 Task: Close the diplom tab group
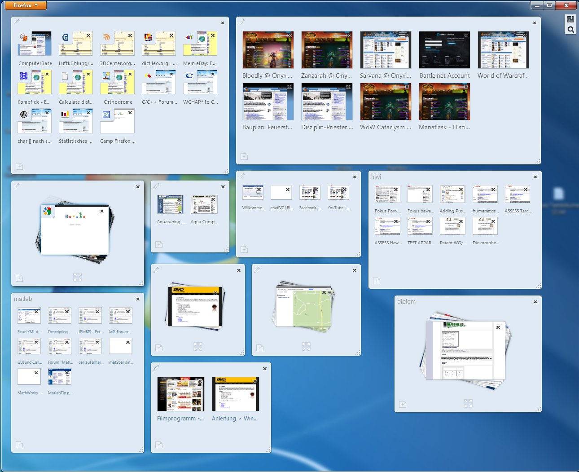pyautogui.click(x=535, y=302)
